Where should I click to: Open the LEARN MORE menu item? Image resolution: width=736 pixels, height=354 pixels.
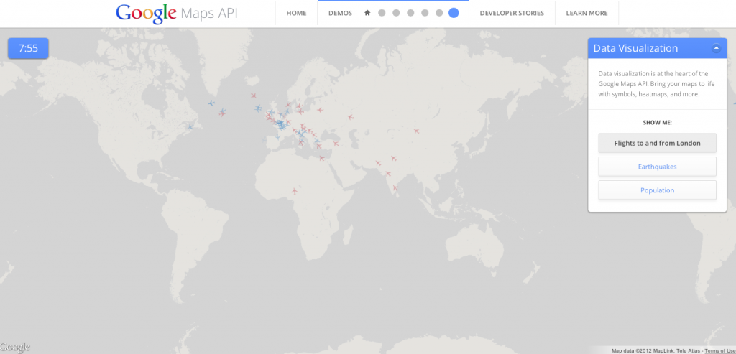(x=586, y=13)
